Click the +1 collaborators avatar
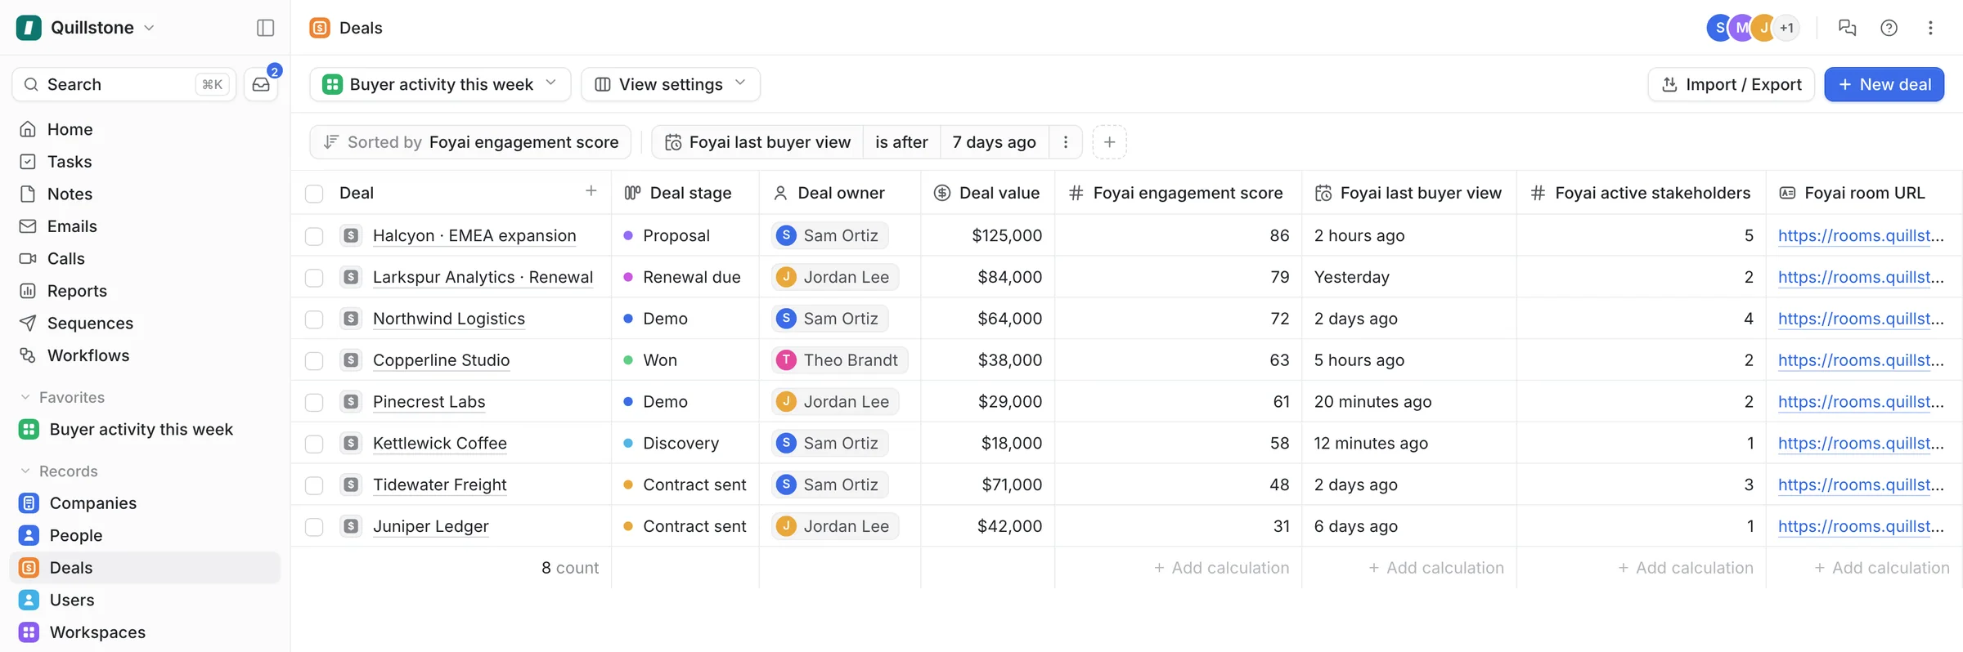 1786,28
